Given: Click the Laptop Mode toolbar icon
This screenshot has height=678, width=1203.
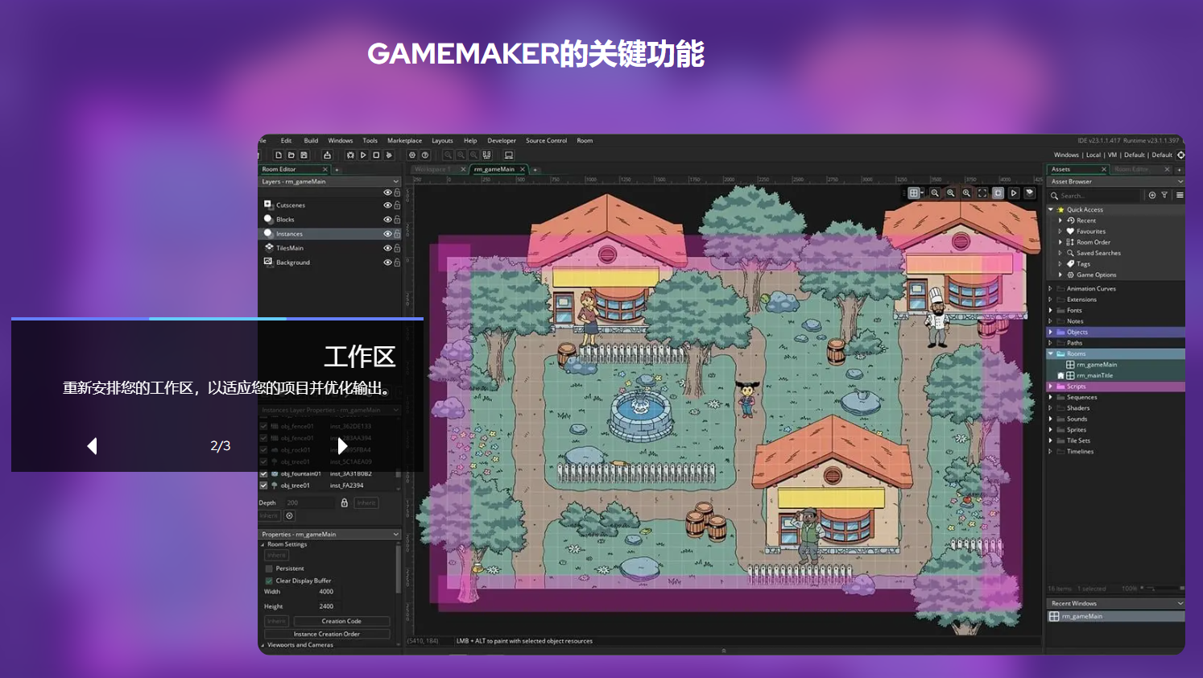Looking at the screenshot, I should (x=509, y=155).
